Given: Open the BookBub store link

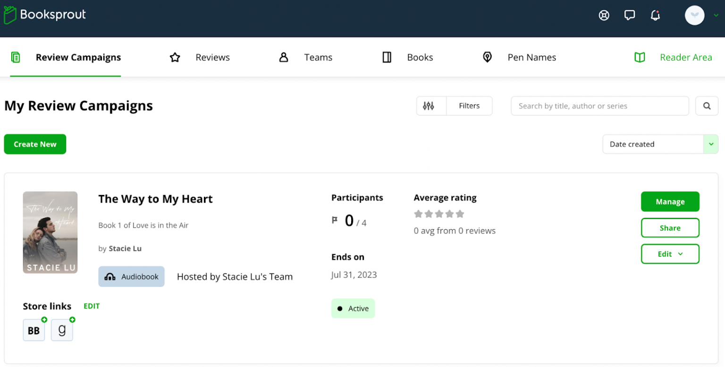Looking at the screenshot, I should coord(34,330).
